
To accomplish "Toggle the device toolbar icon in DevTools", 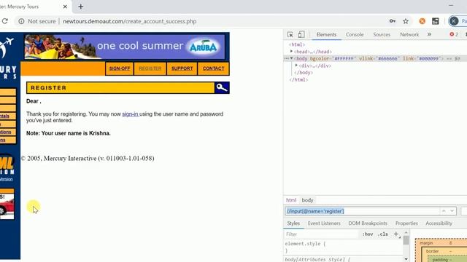I will click(301, 34).
